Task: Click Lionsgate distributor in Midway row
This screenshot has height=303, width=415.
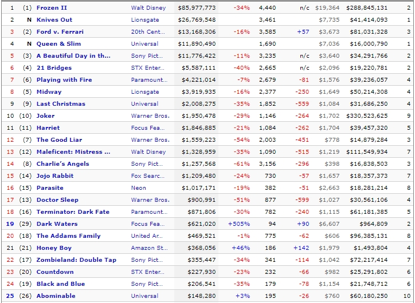Action: (145, 92)
